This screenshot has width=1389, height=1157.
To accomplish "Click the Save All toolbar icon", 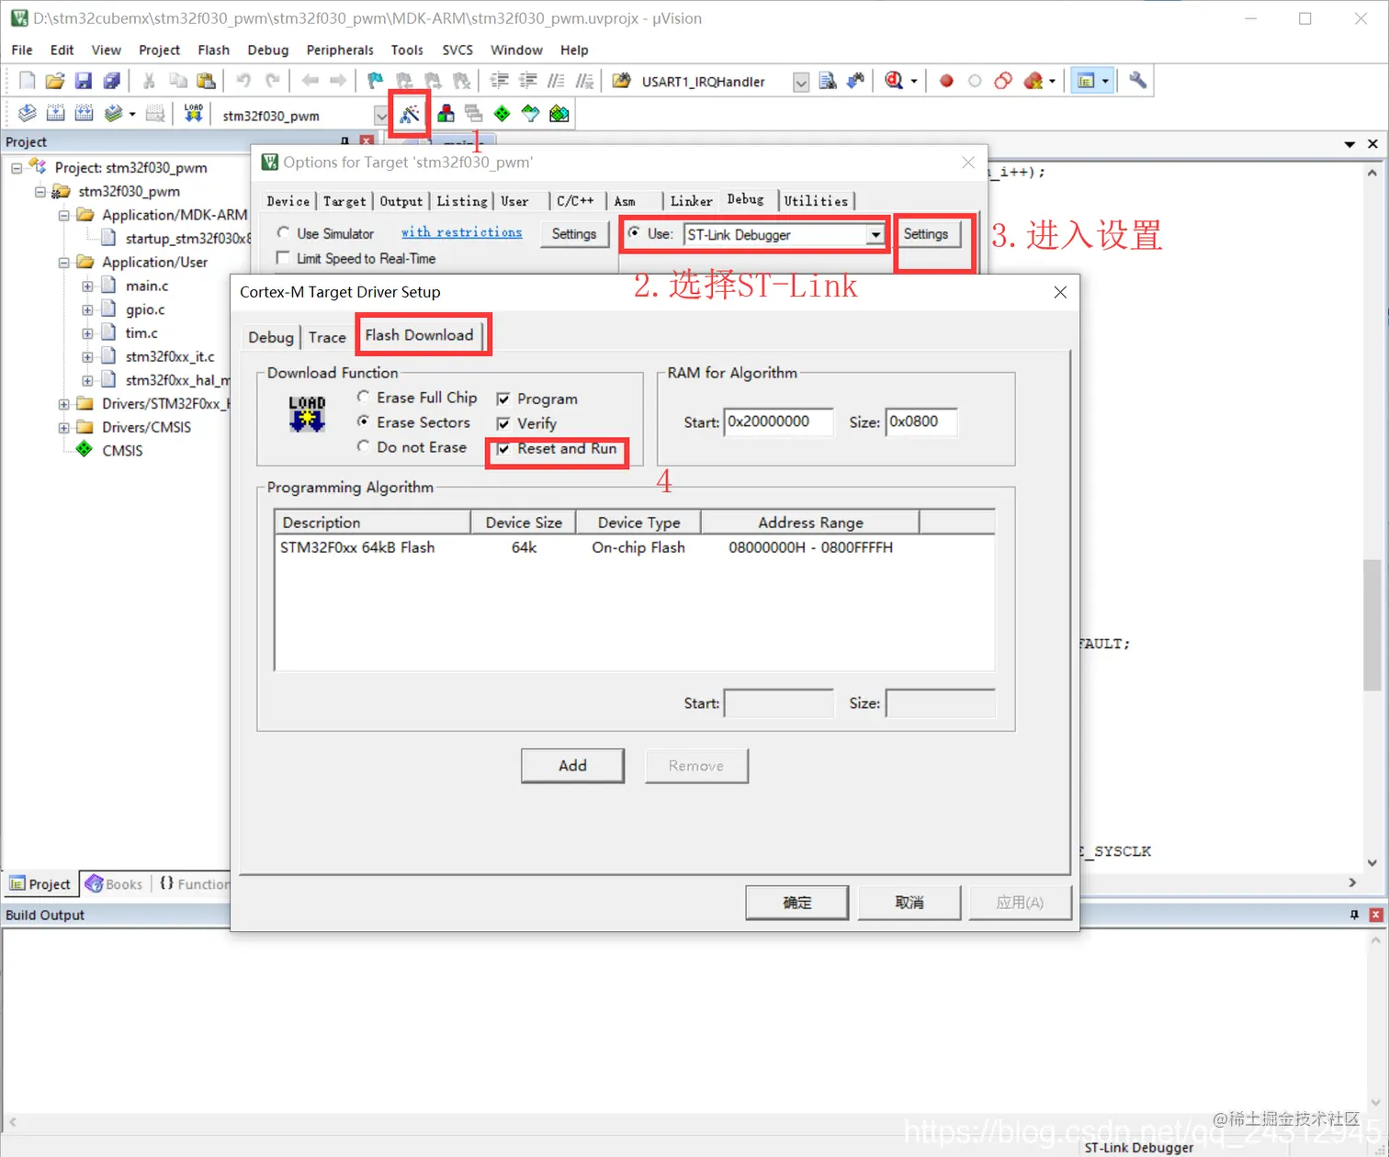I will (112, 81).
